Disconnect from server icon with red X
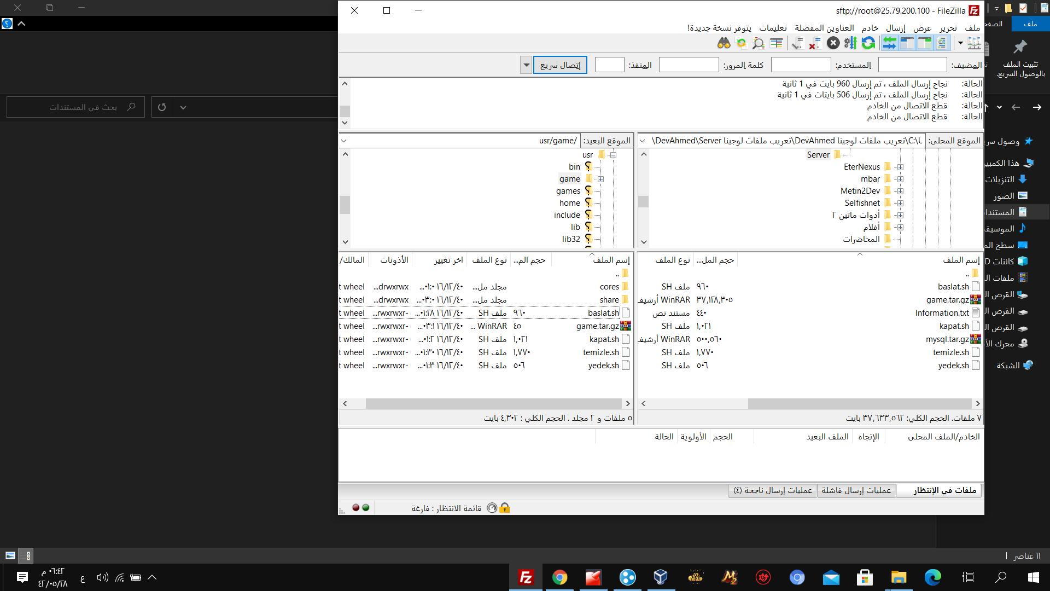 coord(815,43)
